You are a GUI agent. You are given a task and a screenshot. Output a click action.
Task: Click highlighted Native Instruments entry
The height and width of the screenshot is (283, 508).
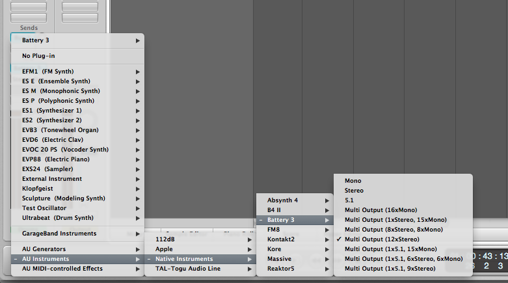pyautogui.click(x=200, y=259)
